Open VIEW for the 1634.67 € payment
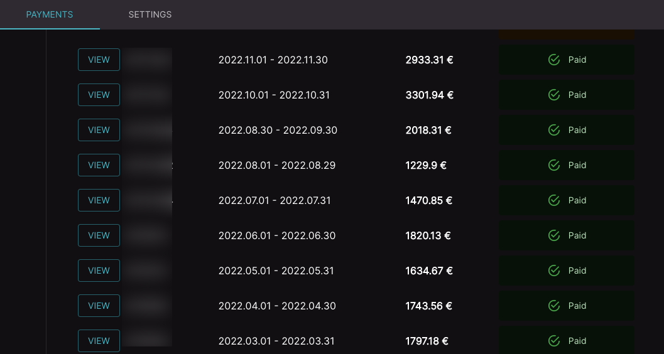664x354 pixels. 99,271
